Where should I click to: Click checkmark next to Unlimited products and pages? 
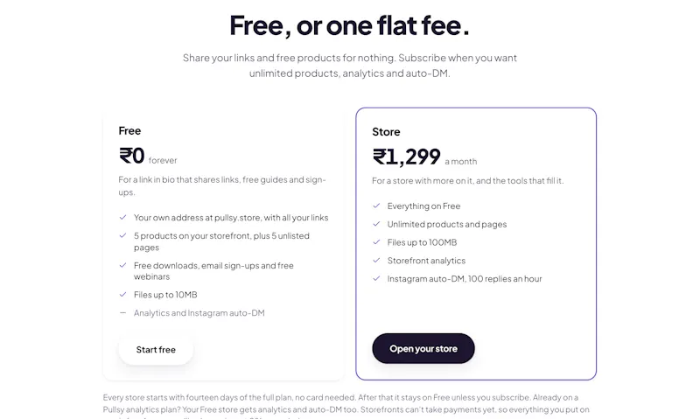(376, 224)
